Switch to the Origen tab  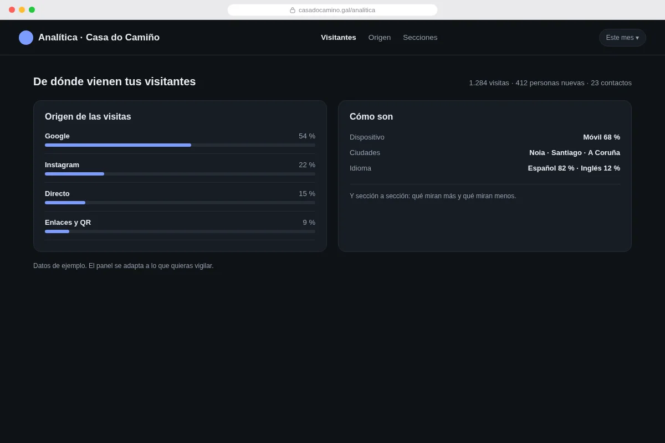(380, 38)
